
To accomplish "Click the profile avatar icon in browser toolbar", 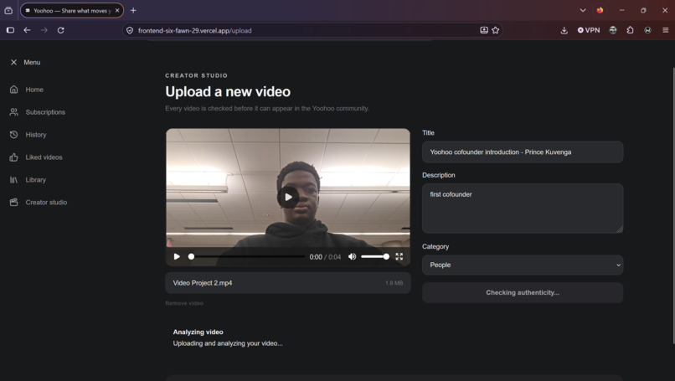I will 647,30.
